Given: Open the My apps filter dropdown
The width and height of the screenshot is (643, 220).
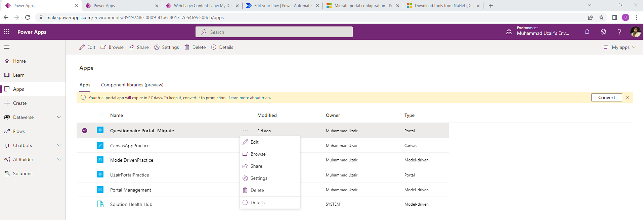Looking at the screenshot, I should pos(620,47).
